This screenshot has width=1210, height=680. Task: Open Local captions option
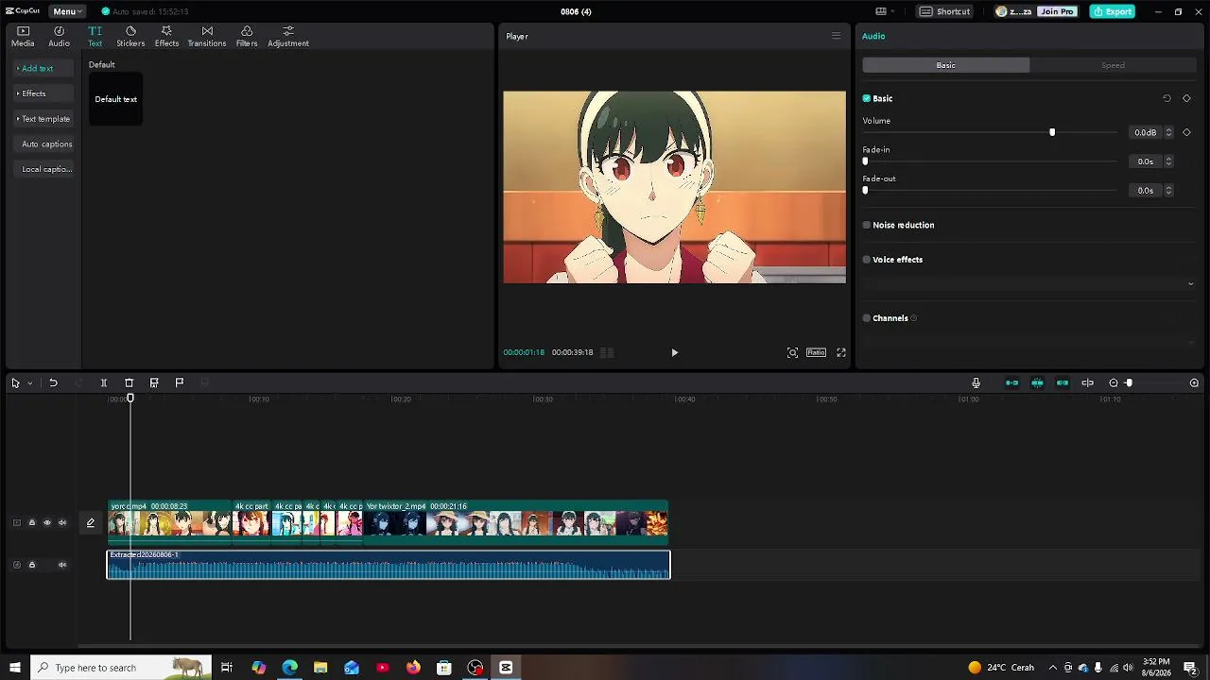[x=43, y=170]
